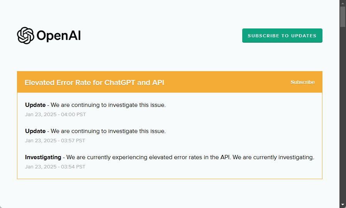346x208 pixels.
Task: Click the scrollbar down arrow
Action: (x=343, y=205)
